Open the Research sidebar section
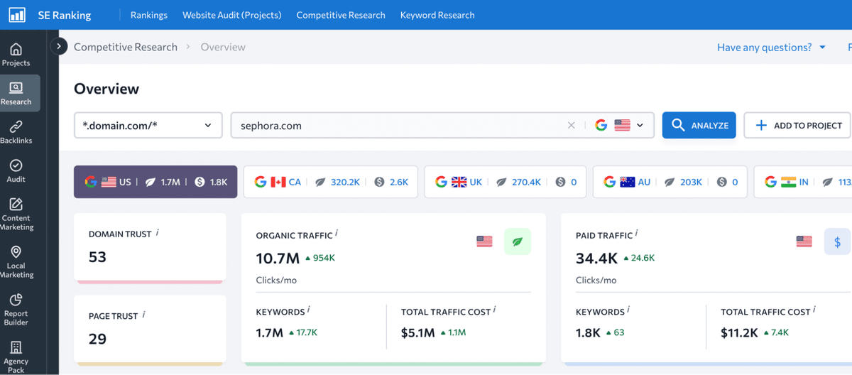Image resolution: width=852 pixels, height=375 pixels. click(x=16, y=93)
